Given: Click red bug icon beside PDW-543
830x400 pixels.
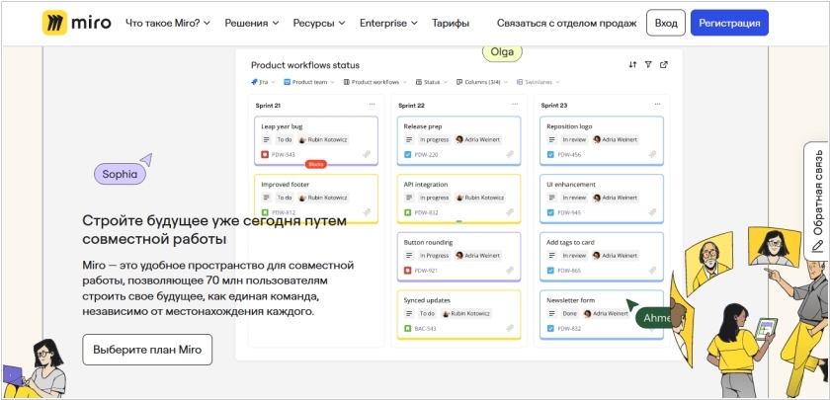Looking at the screenshot, I should pyautogui.click(x=265, y=155).
